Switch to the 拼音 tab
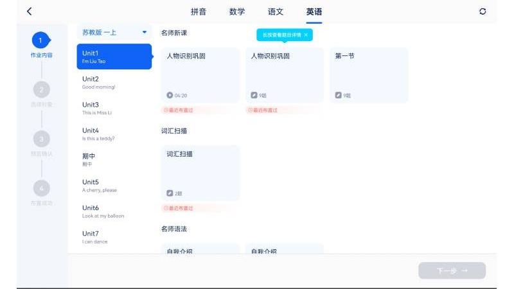The image size is (514, 289). (x=199, y=12)
